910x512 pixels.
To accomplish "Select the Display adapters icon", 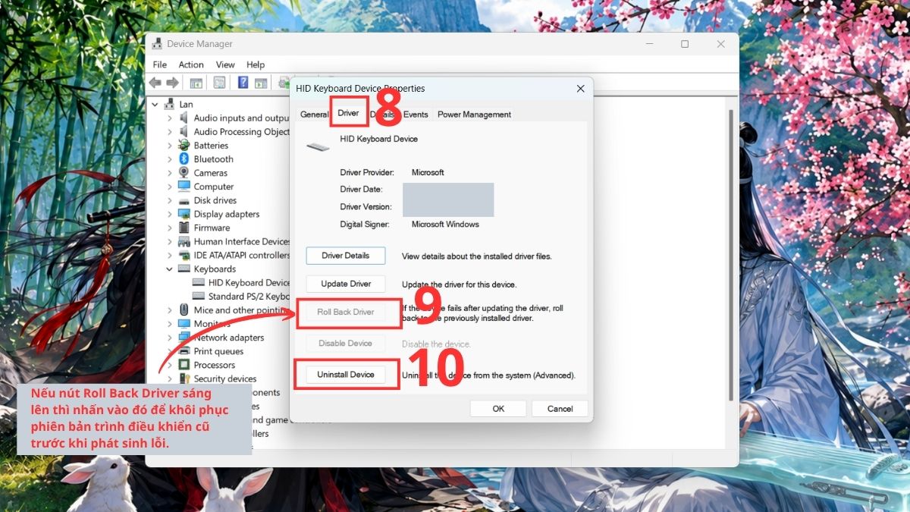I will (184, 214).
